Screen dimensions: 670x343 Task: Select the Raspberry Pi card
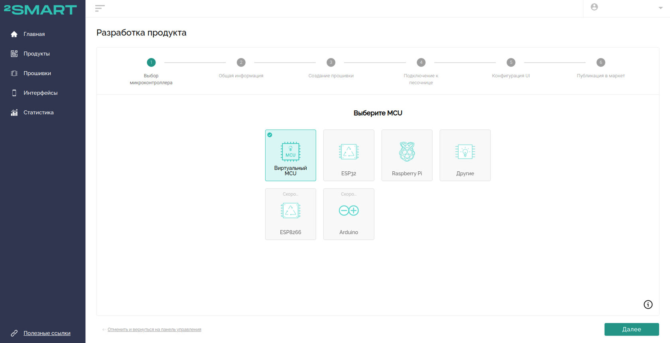(x=407, y=155)
